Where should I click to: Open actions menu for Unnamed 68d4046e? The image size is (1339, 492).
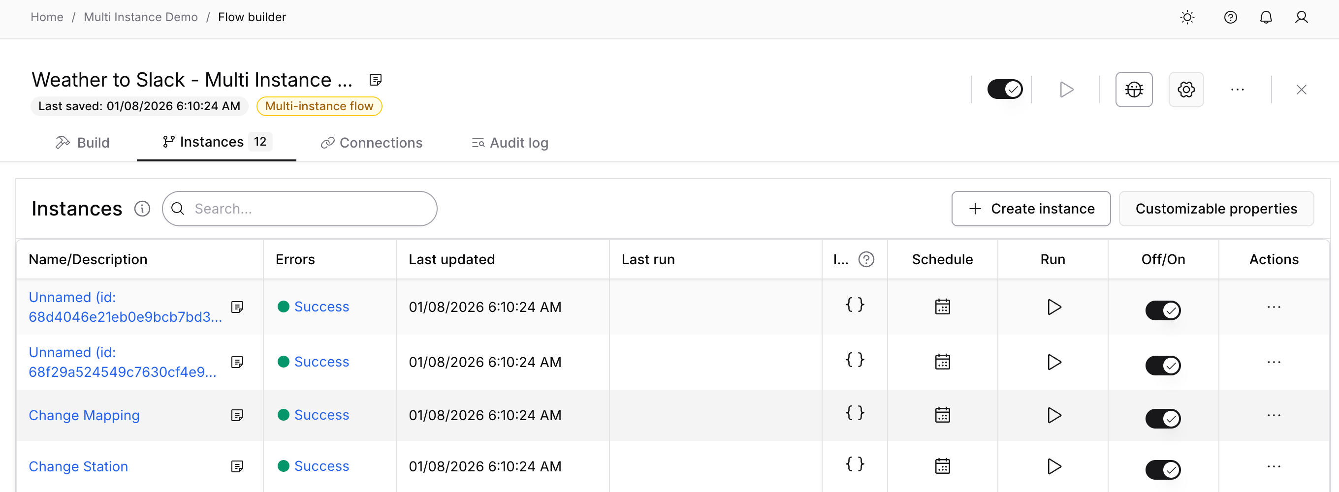click(x=1274, y=307)
